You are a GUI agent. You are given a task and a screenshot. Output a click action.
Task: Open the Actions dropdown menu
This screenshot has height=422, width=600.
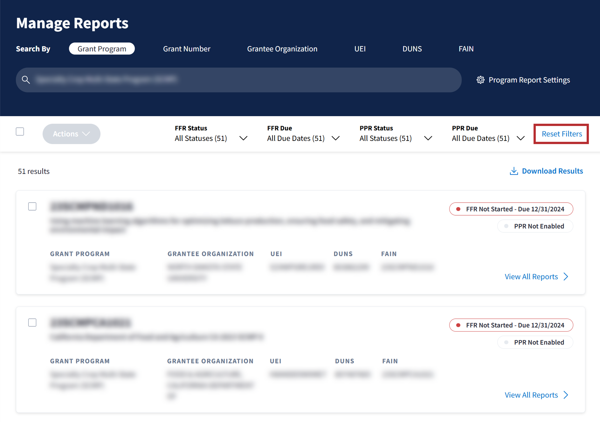tap(71, 134)
